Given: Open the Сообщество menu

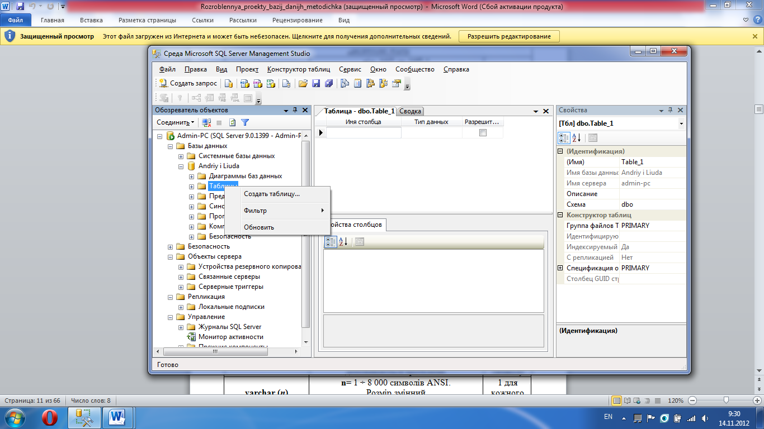Looking at the screenshot, I should [415, 69].
